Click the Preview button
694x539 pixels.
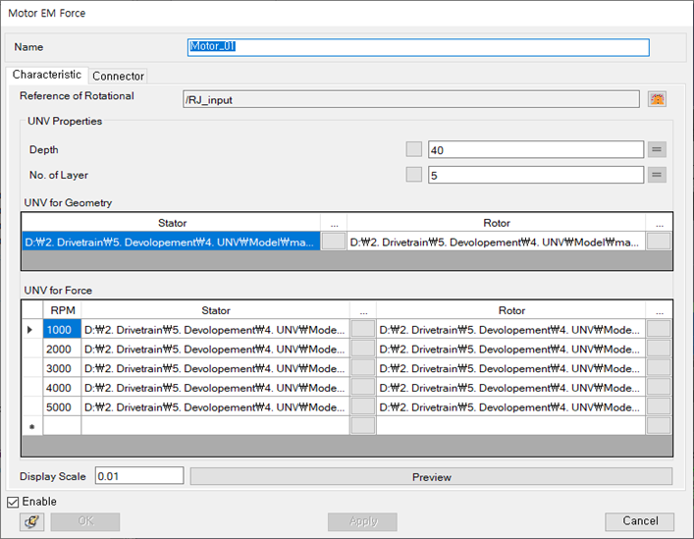(432, 476)
